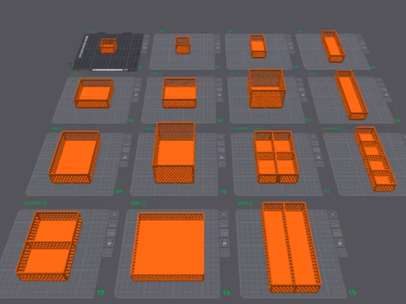Arrange objects on plate 09
This screenshot has height=304, width=406.
pyautogui.click(x=126, y=150)
